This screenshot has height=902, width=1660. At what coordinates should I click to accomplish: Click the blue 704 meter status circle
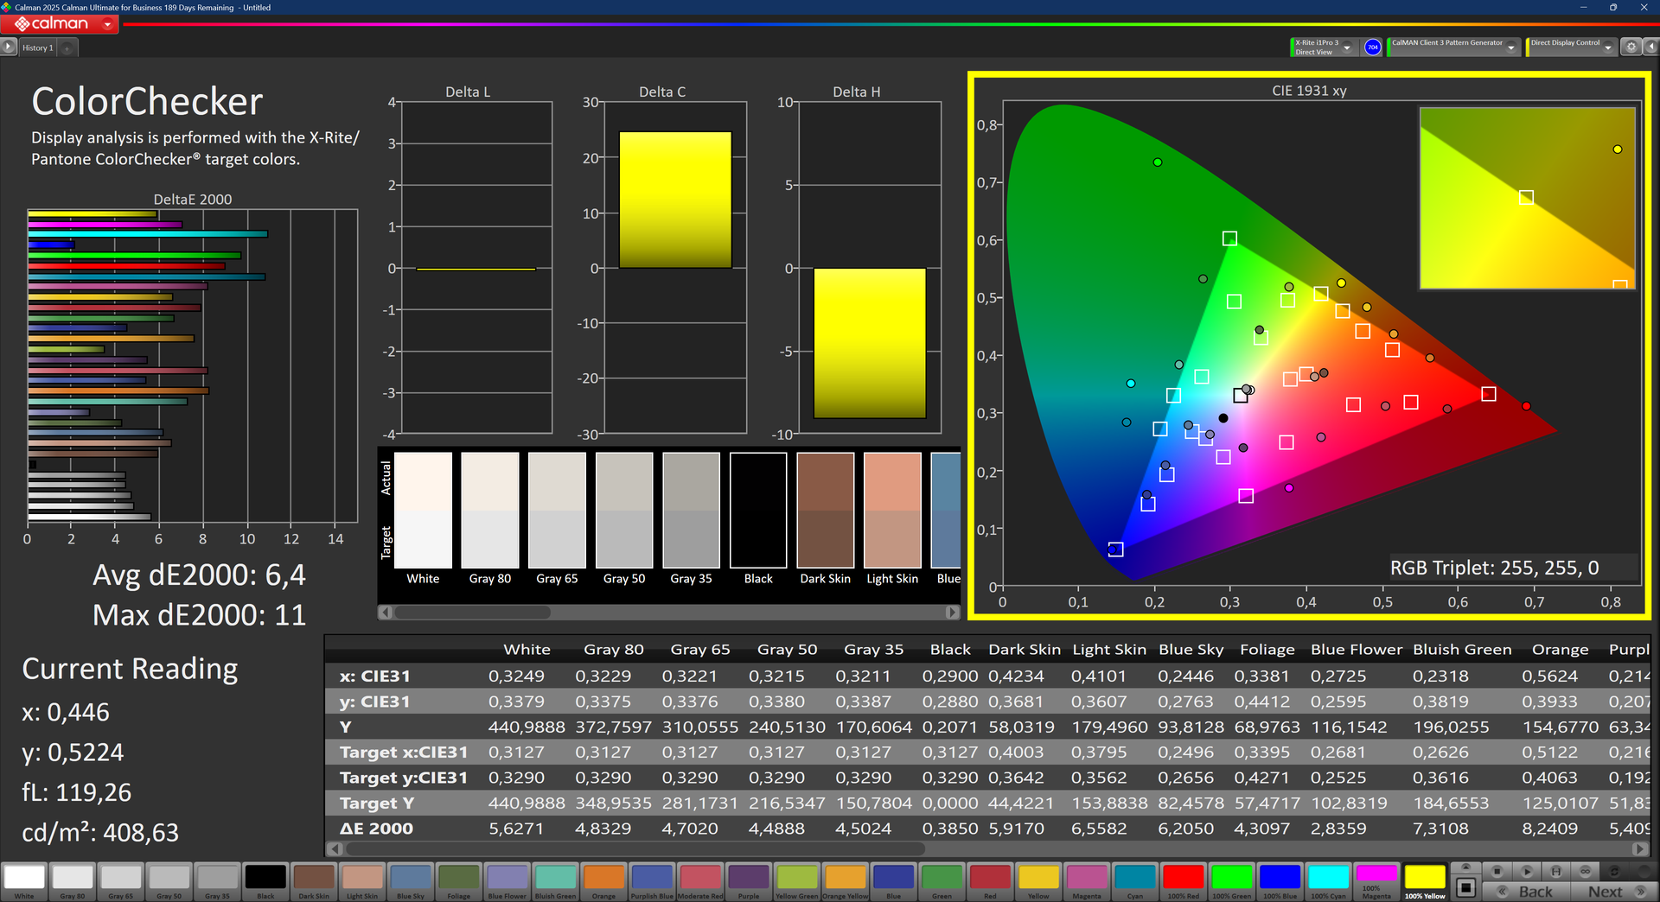(1372, 48)
